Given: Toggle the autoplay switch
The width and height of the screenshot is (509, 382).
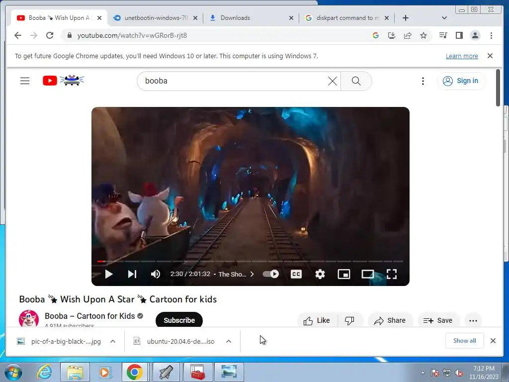Looking at the screenshot, I should (x=271, y=274).
